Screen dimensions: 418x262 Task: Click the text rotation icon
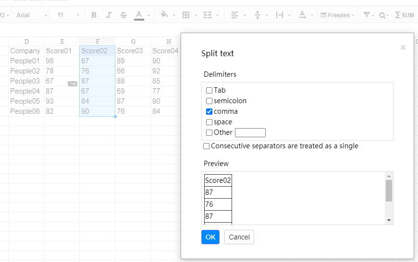302,15
